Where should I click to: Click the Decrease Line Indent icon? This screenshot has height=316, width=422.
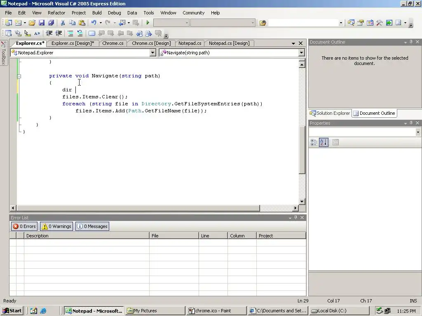click(49, 33)
